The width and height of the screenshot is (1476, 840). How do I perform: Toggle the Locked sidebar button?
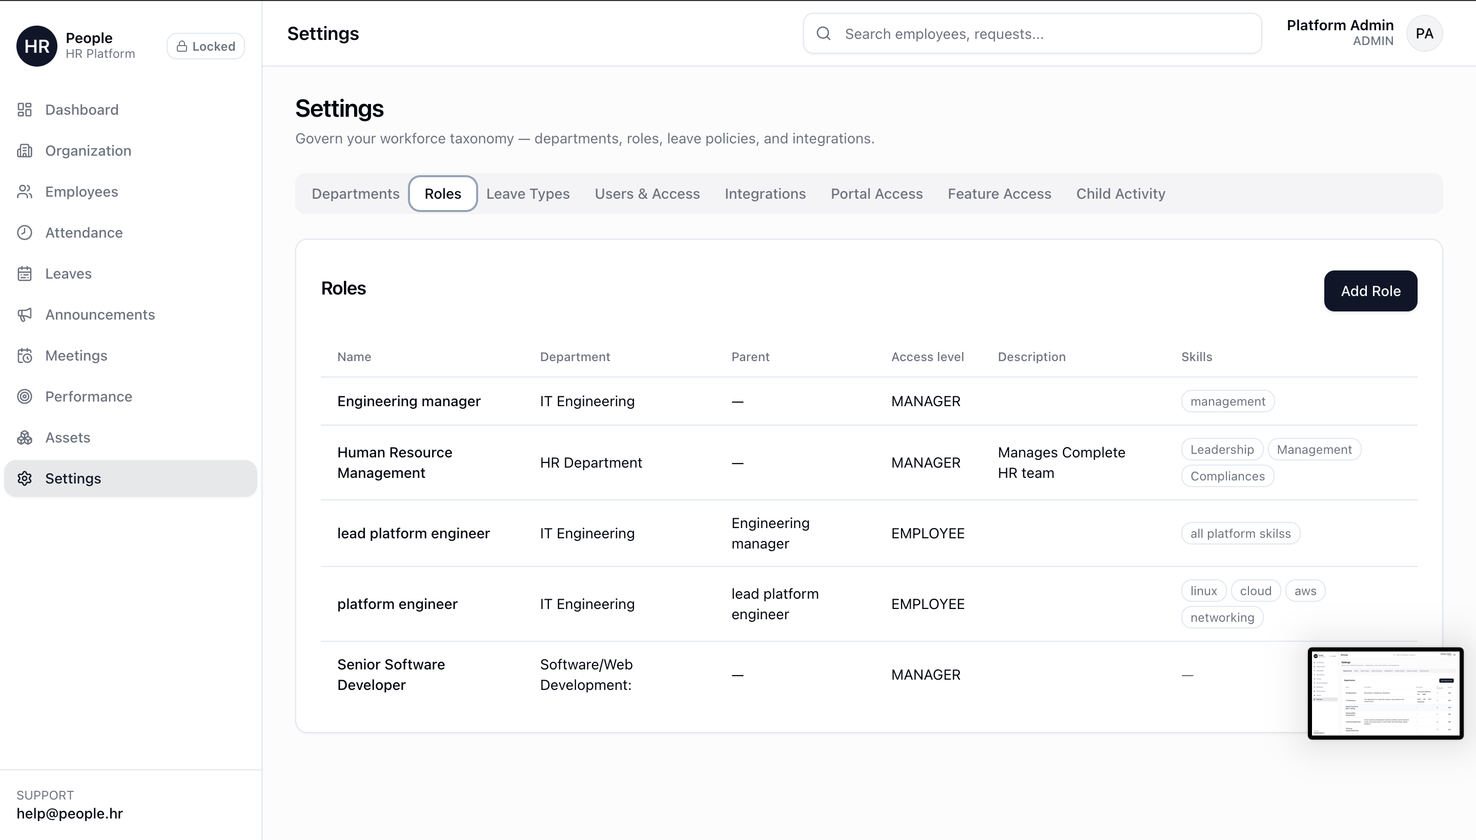(206, 46)
